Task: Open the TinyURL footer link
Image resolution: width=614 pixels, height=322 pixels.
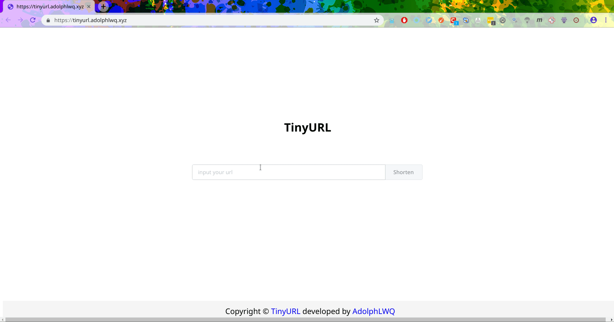Action: [286, 311]
